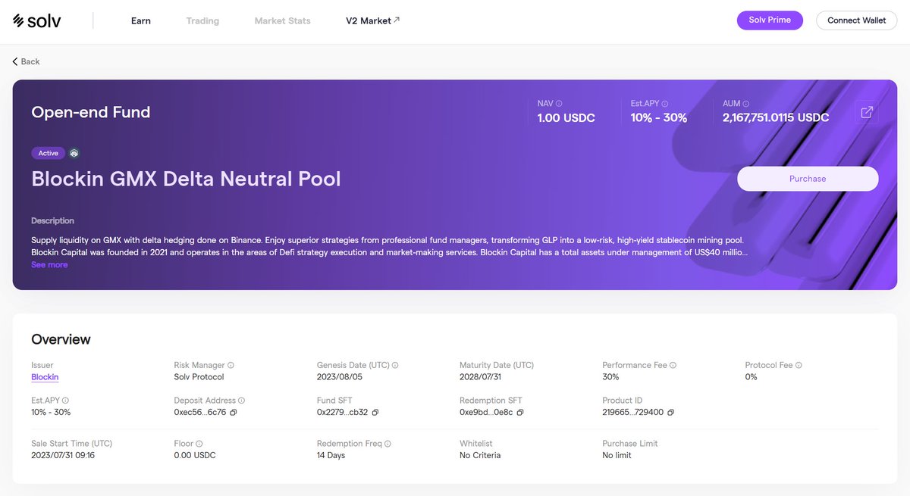This screenshot has height=496, width=910.
Task: Click the Floor value 0.00 USDC
Action: (195, 456)
